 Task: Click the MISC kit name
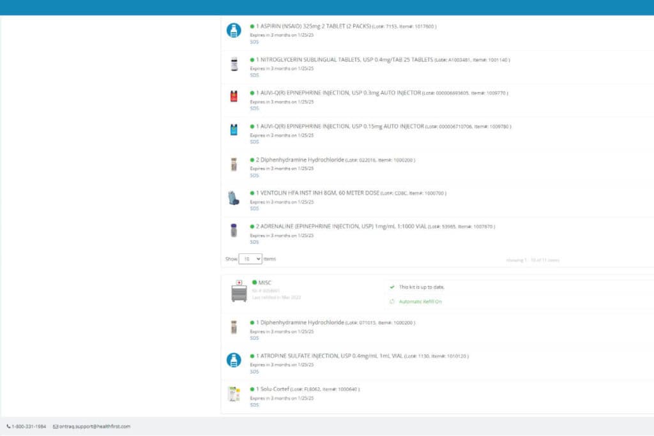[x=265, y=283]
